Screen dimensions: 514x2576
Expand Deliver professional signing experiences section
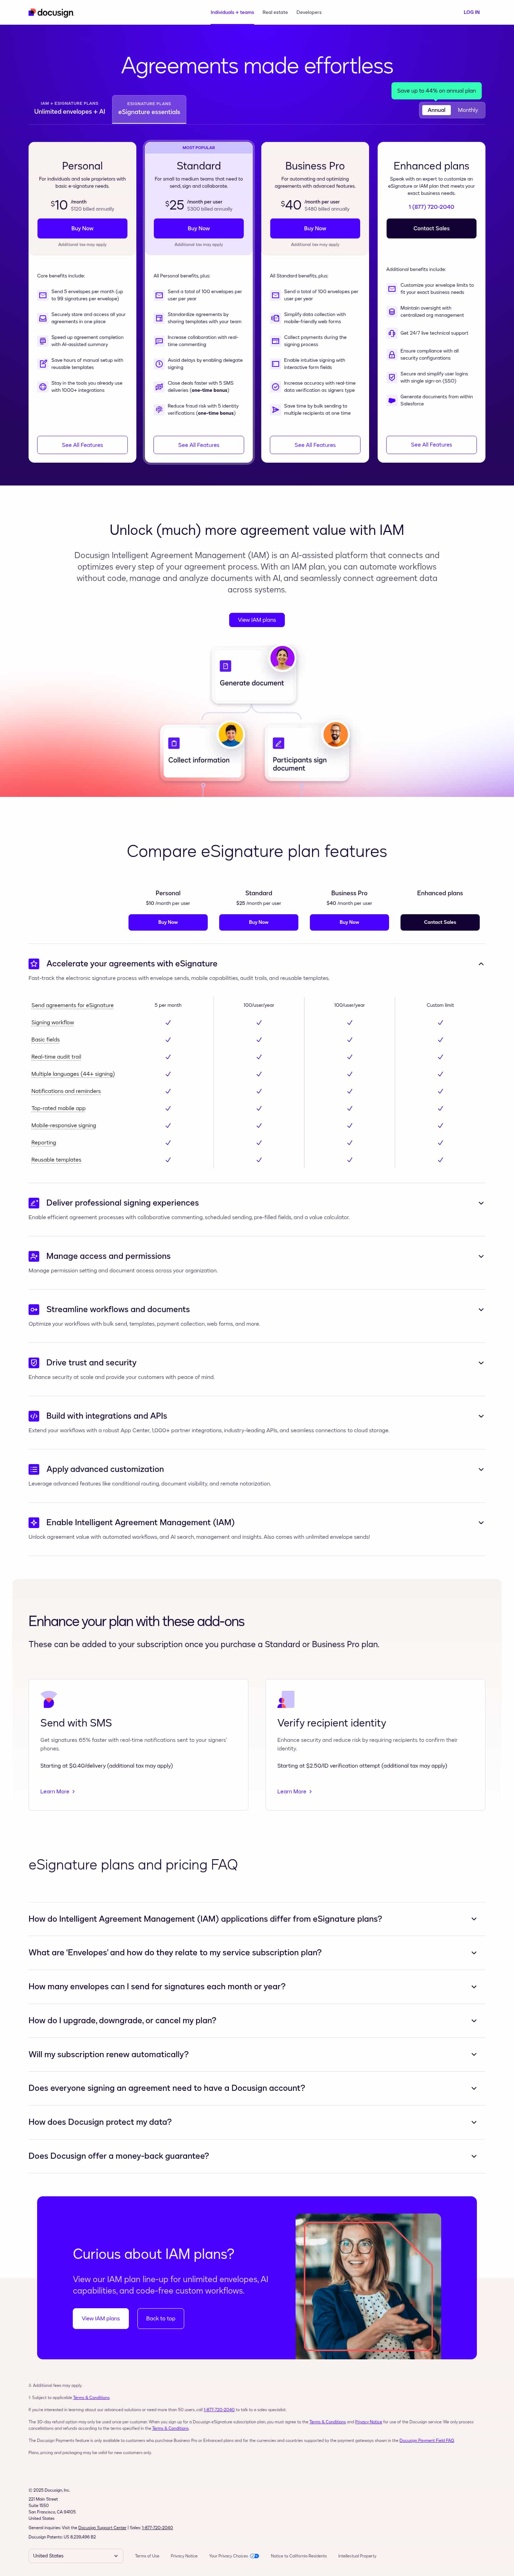(x=481, y=1203)
